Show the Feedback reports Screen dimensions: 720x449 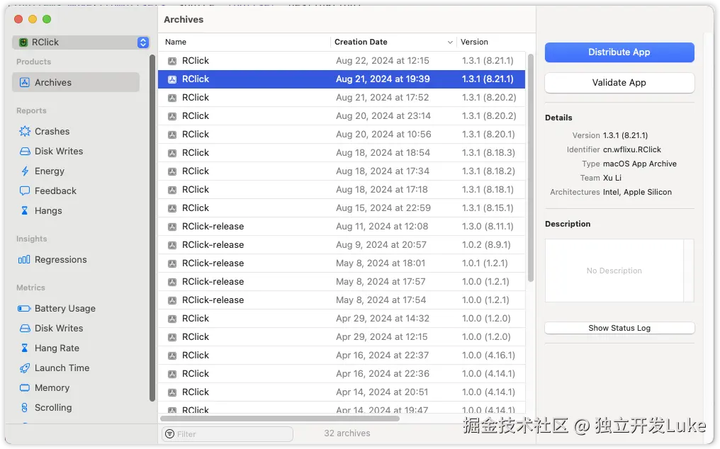coord(55,191)
